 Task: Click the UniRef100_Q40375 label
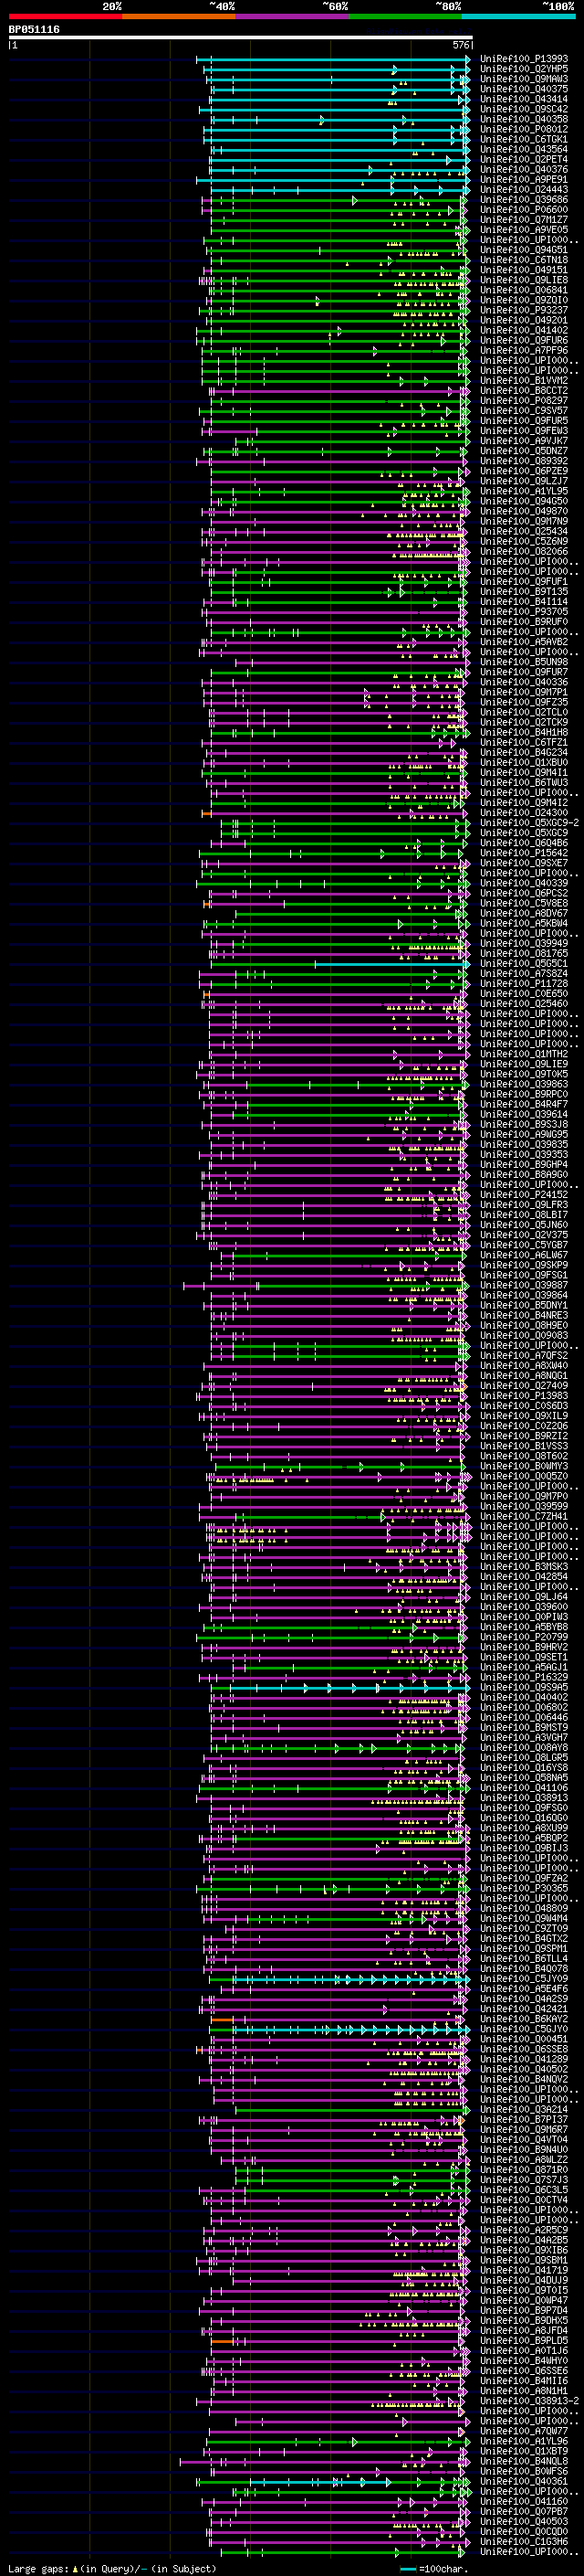524,89
